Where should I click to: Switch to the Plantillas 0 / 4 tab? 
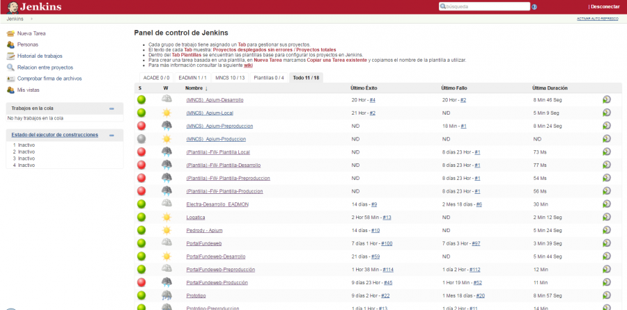(269, 78)
